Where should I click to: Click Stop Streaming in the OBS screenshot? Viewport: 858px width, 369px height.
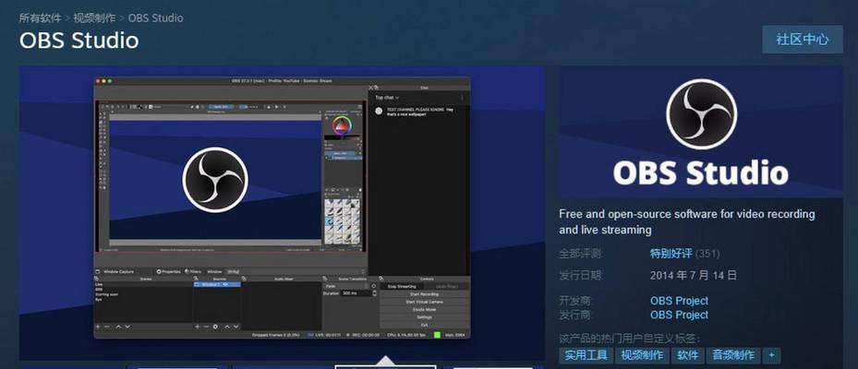coord(402,287)
